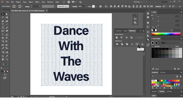Open the Window menu
The height and width of the screenshot is (103, 183).
(50, 2)
